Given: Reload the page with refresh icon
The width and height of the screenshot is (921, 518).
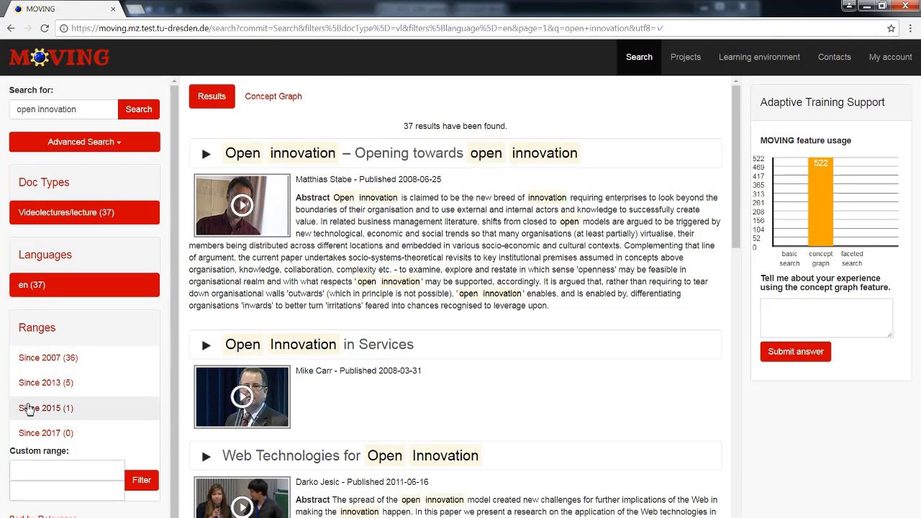Looking at the screenshot, I should 45,28.
